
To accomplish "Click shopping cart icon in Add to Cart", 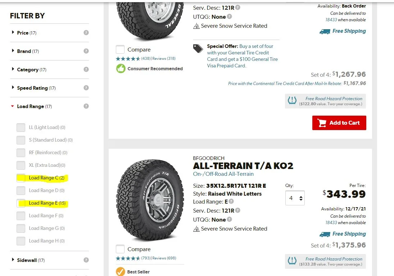I will [x=322, y=123].
